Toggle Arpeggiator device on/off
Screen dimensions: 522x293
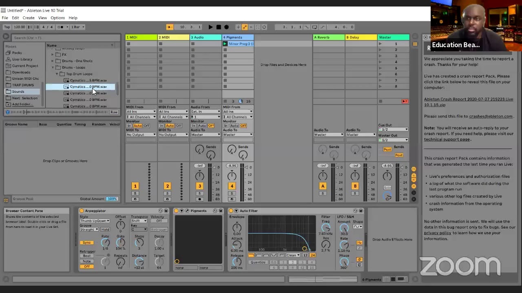coord(82,211)
